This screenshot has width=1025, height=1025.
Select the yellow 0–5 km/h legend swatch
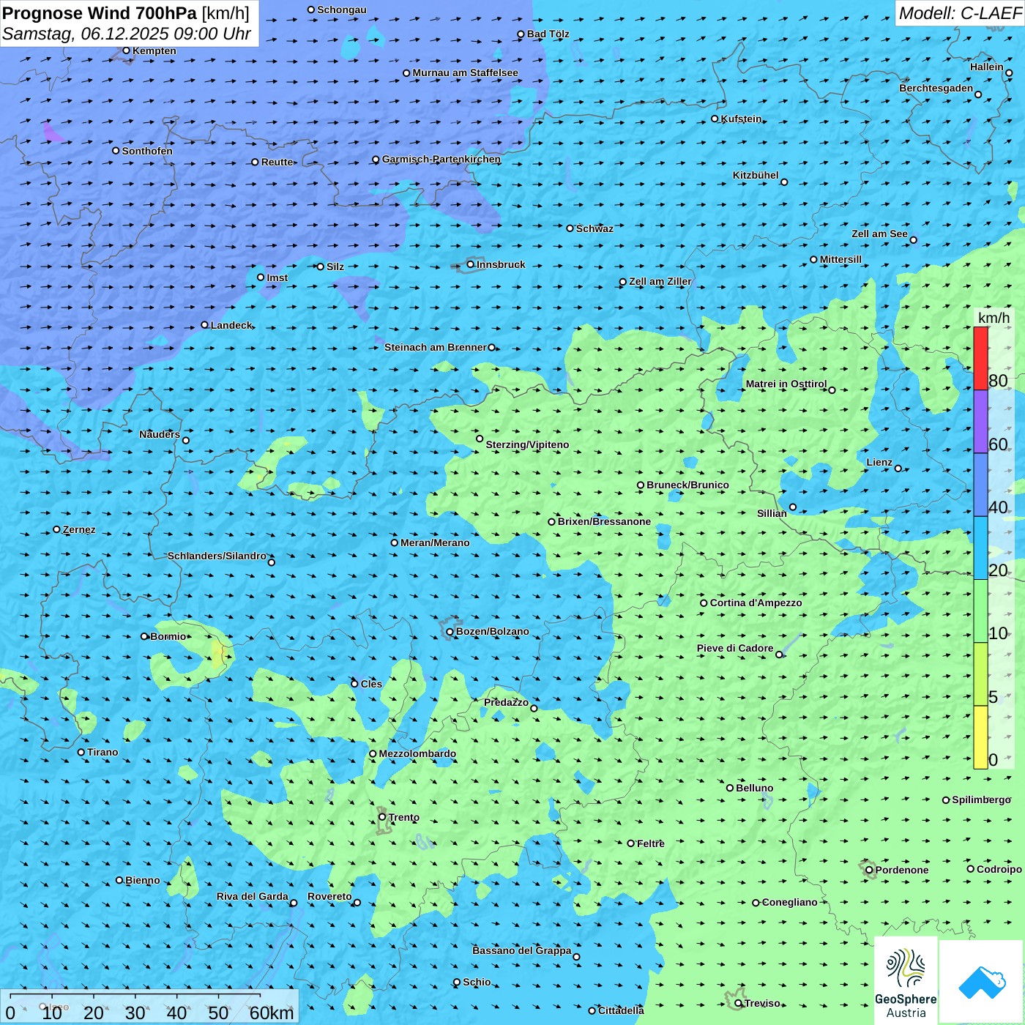(980, 737)
